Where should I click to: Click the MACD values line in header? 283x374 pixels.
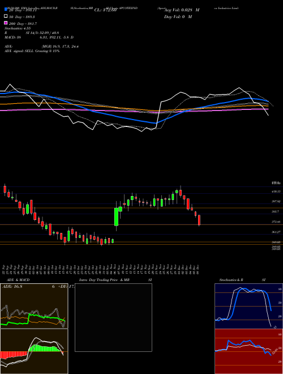(39, 37)
